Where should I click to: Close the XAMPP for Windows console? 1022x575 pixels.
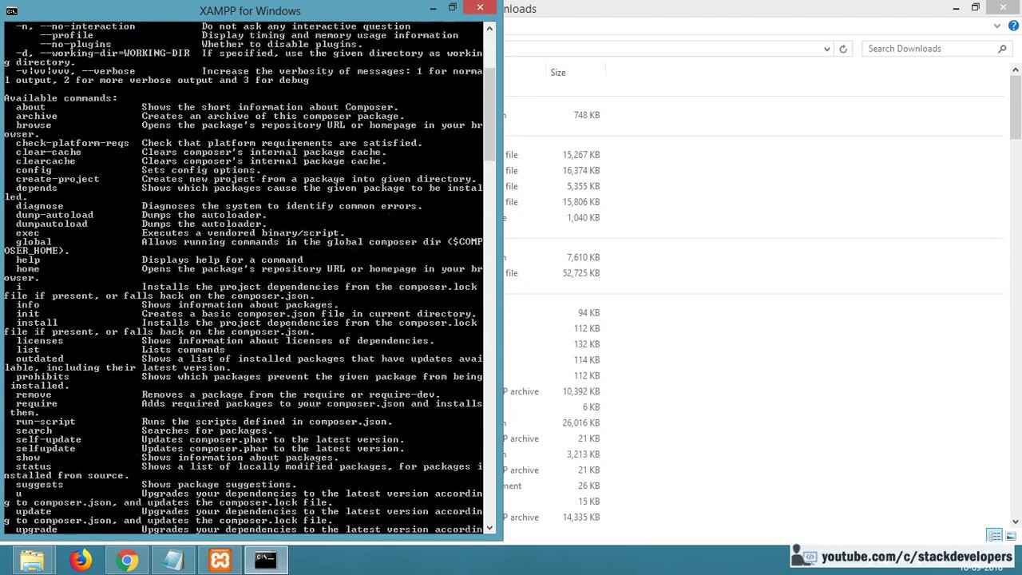(x=480, y=8)
